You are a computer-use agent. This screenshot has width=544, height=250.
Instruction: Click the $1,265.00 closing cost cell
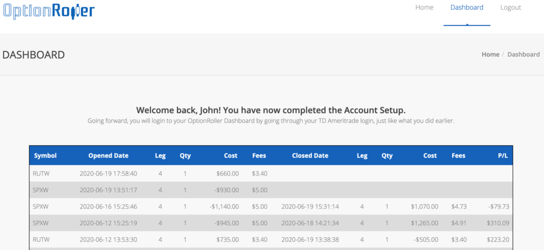click(x=424, y=223)
